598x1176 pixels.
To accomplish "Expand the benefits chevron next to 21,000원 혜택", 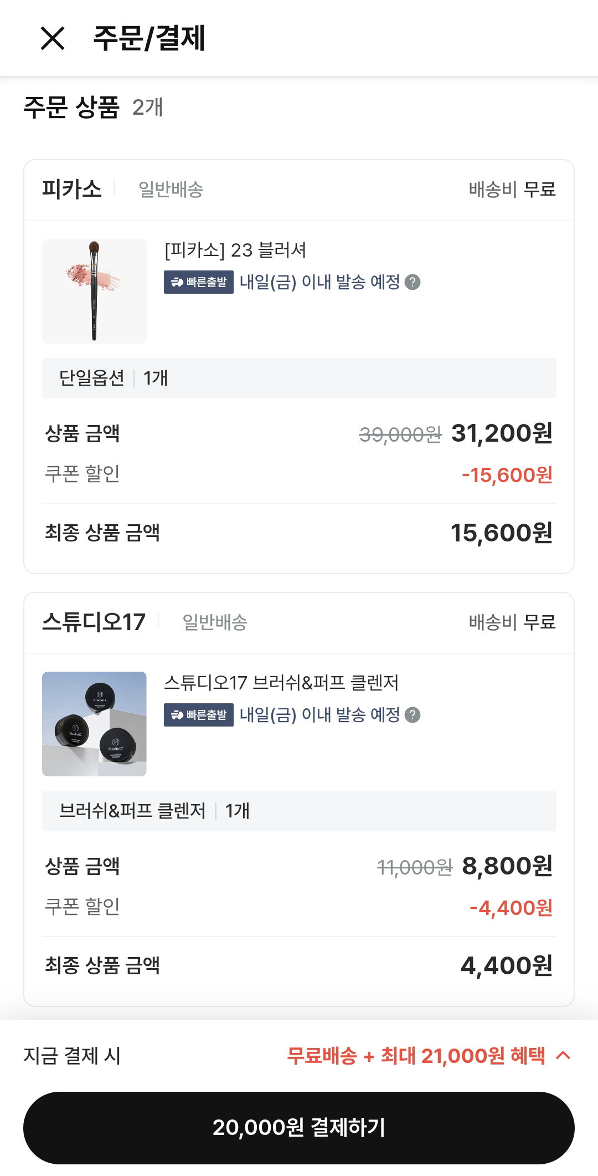I will 563,1055.
